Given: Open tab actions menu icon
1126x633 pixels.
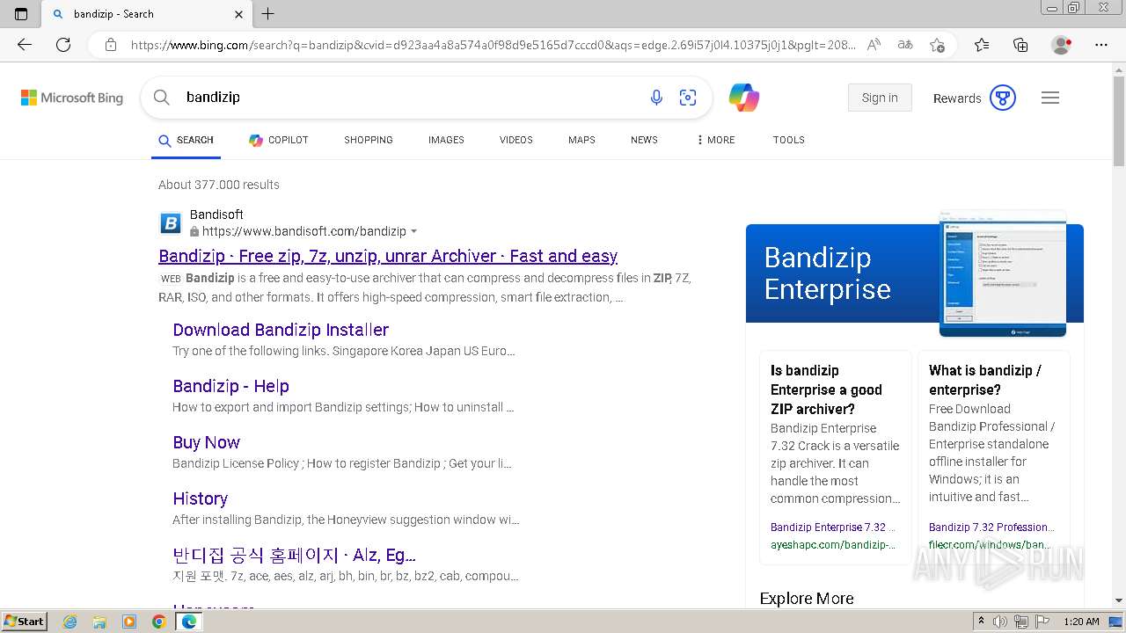Looking at the screenshot, I should click(x=21, y=13).
